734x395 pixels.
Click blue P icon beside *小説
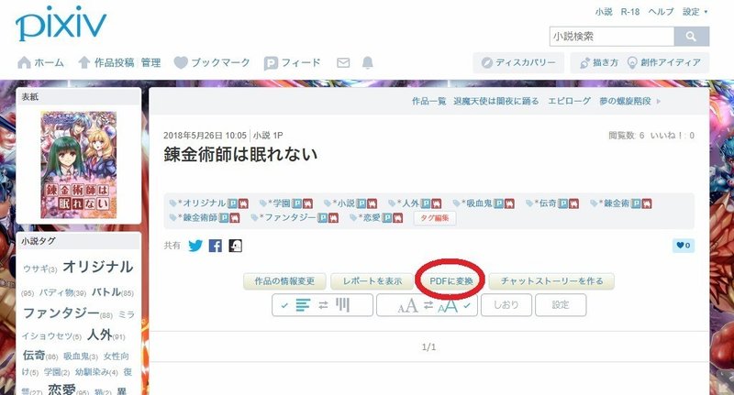(361, 203)
